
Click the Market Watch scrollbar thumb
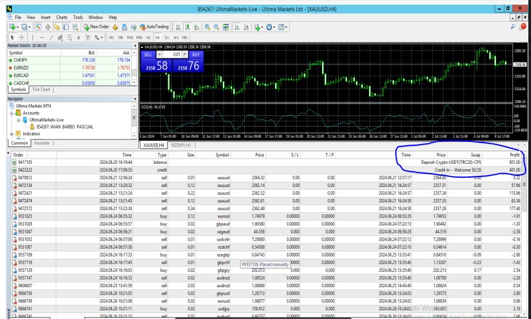click(x=134, y=73)
